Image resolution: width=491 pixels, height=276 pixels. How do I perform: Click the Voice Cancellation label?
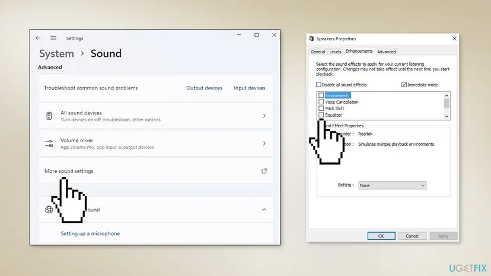[x=342, y=102]
